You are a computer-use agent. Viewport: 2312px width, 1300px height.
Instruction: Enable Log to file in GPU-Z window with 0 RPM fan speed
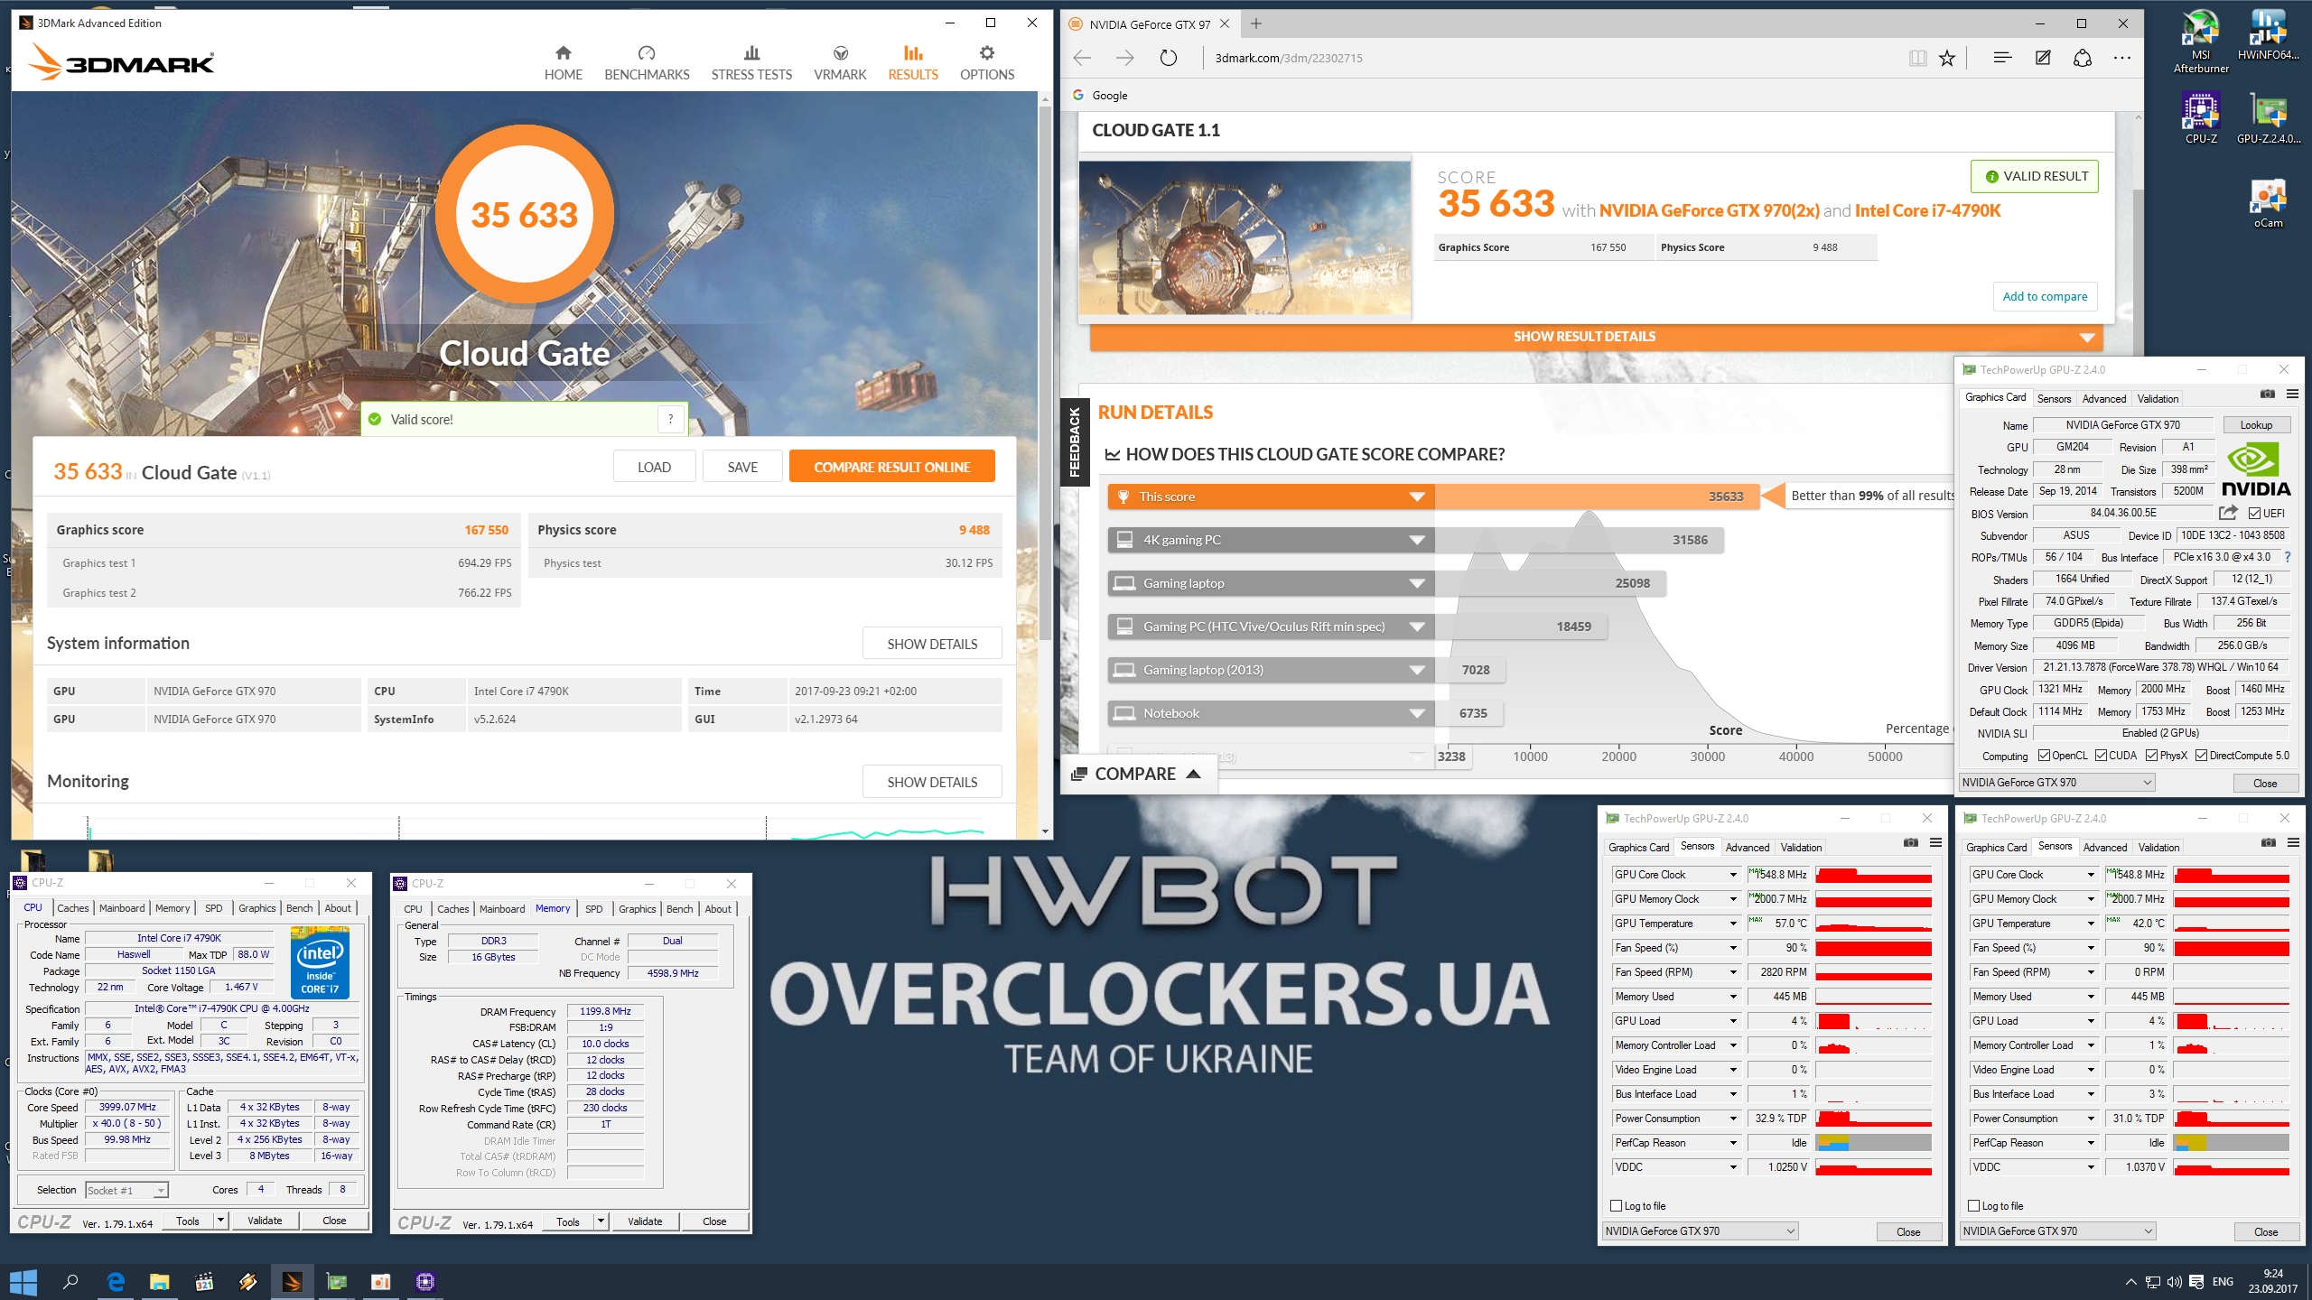point(1974,1206)
